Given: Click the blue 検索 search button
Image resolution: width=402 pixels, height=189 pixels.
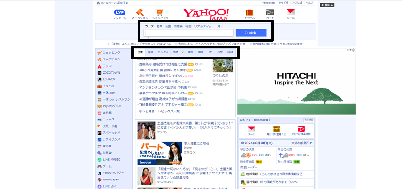Looking at the screenshot, I should point(251,33).
